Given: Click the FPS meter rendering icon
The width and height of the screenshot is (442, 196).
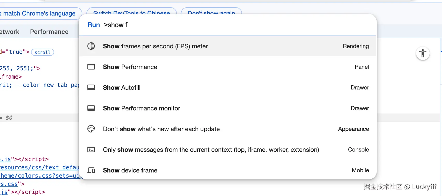Looking at the screenshot, I should 91,46.
